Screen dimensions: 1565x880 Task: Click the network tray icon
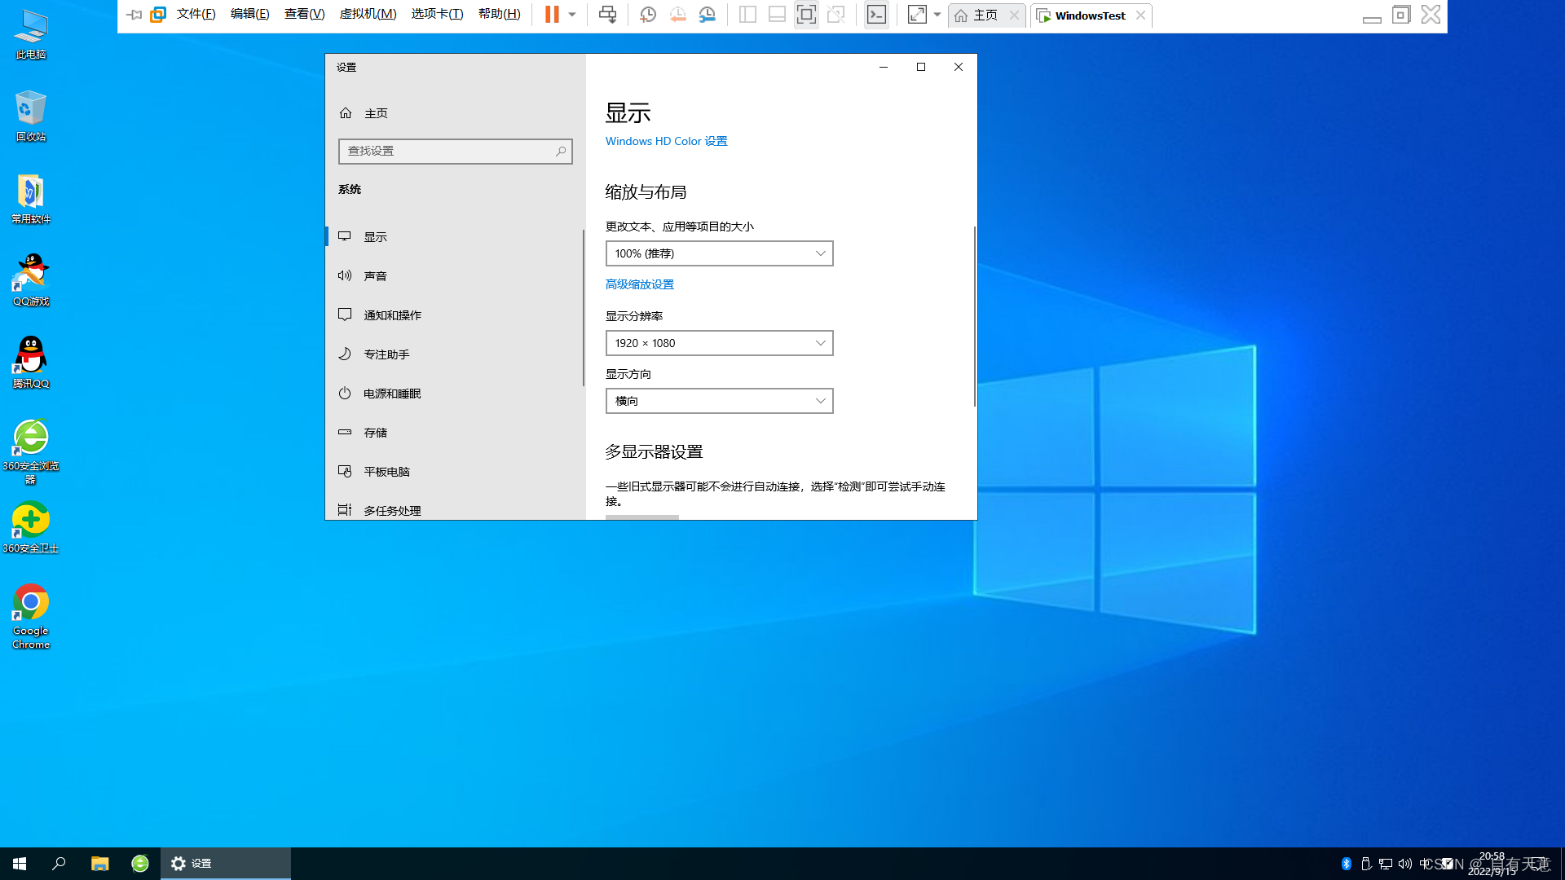click(x=1385, y=864)
